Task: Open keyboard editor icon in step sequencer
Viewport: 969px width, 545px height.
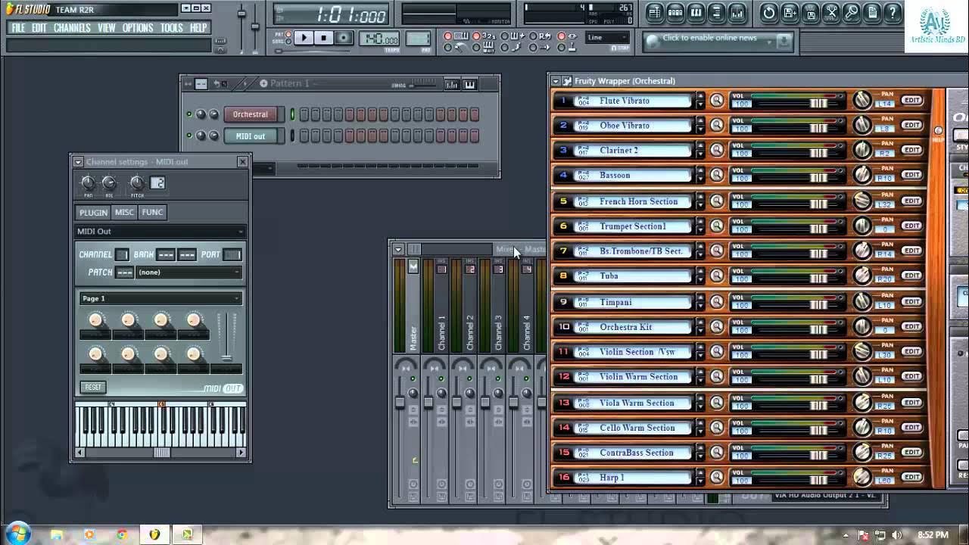Action: pyautogui.click(x=470, y=84)
